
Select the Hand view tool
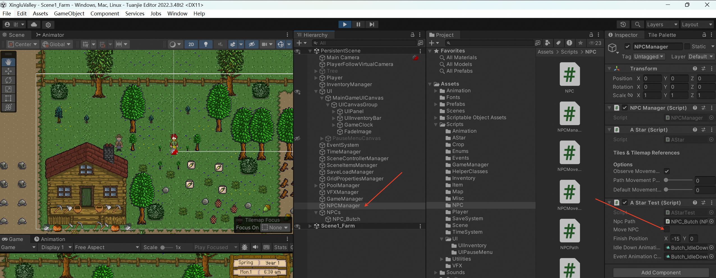point(8,62)
